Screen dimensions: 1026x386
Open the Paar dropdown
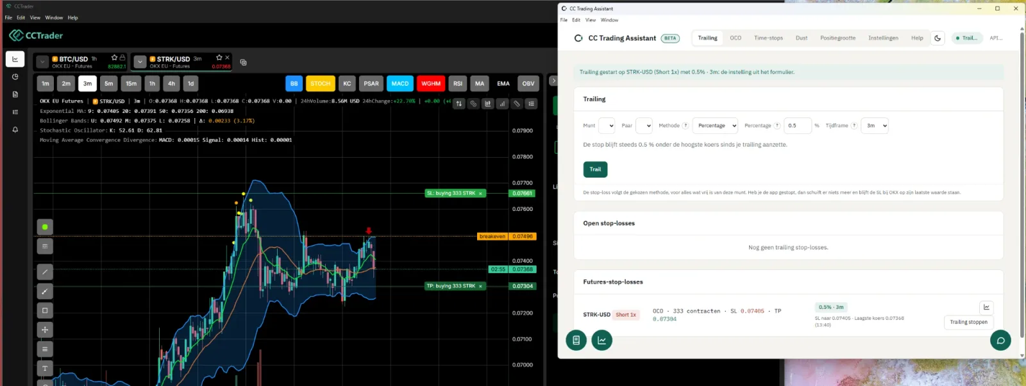[644, 126]
